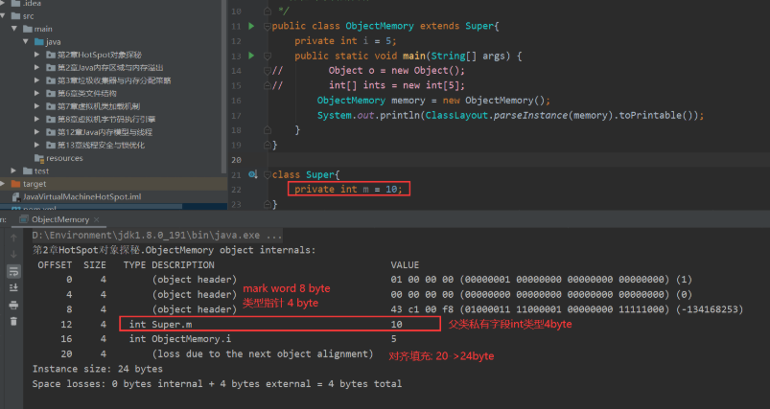Click the down arrow in console toolbar

(x=13, y=254)
